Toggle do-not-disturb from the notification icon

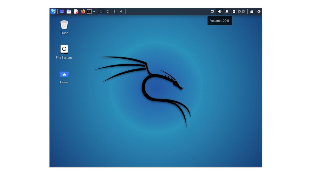click(226, 11)
